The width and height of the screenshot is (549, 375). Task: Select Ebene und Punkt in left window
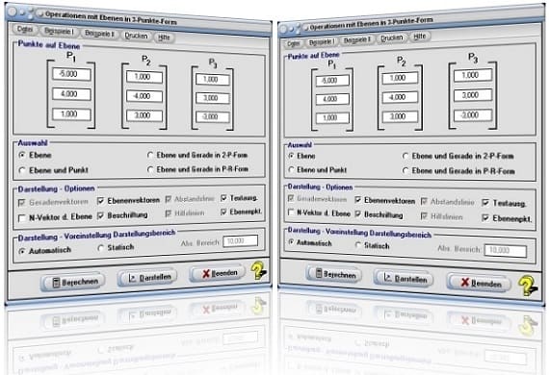click(54, 170)
